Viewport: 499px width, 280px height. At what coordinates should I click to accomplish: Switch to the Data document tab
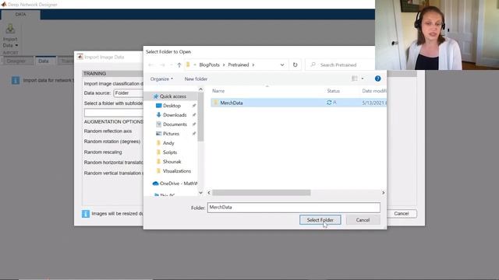[44, 61]
